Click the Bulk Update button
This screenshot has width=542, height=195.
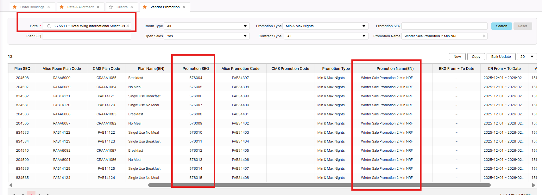tap(501, 57)
